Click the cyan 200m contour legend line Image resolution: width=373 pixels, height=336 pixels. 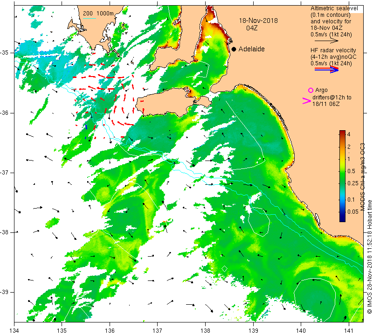pos(89,18)
